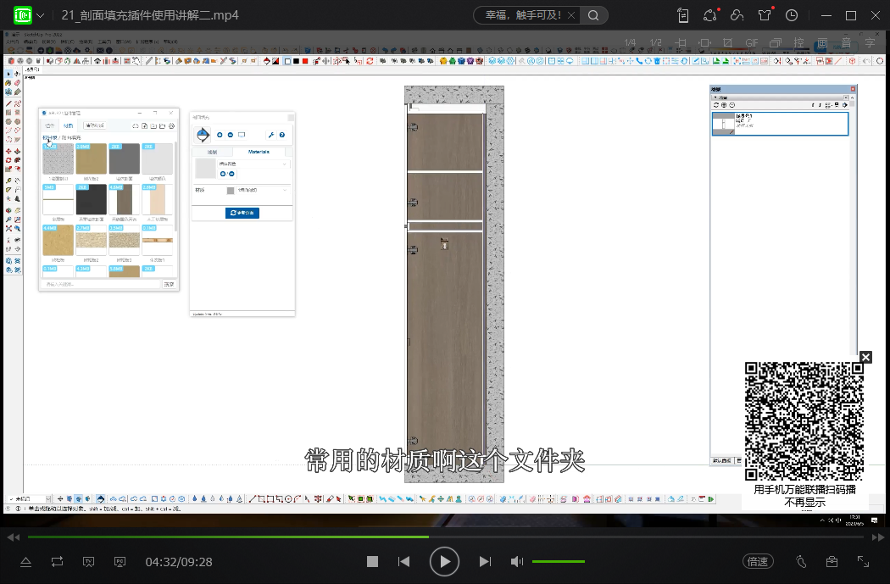This screenshot has height=584, width=890.
Task: Open the 倍速 playback speed menu
Action: [x=757, y=561]
